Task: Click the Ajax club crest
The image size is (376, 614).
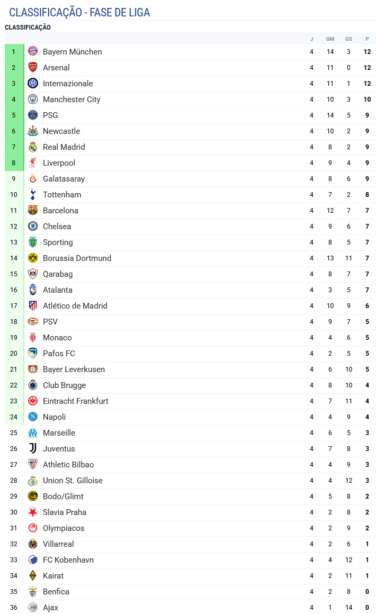Action: tap(33, 608)
